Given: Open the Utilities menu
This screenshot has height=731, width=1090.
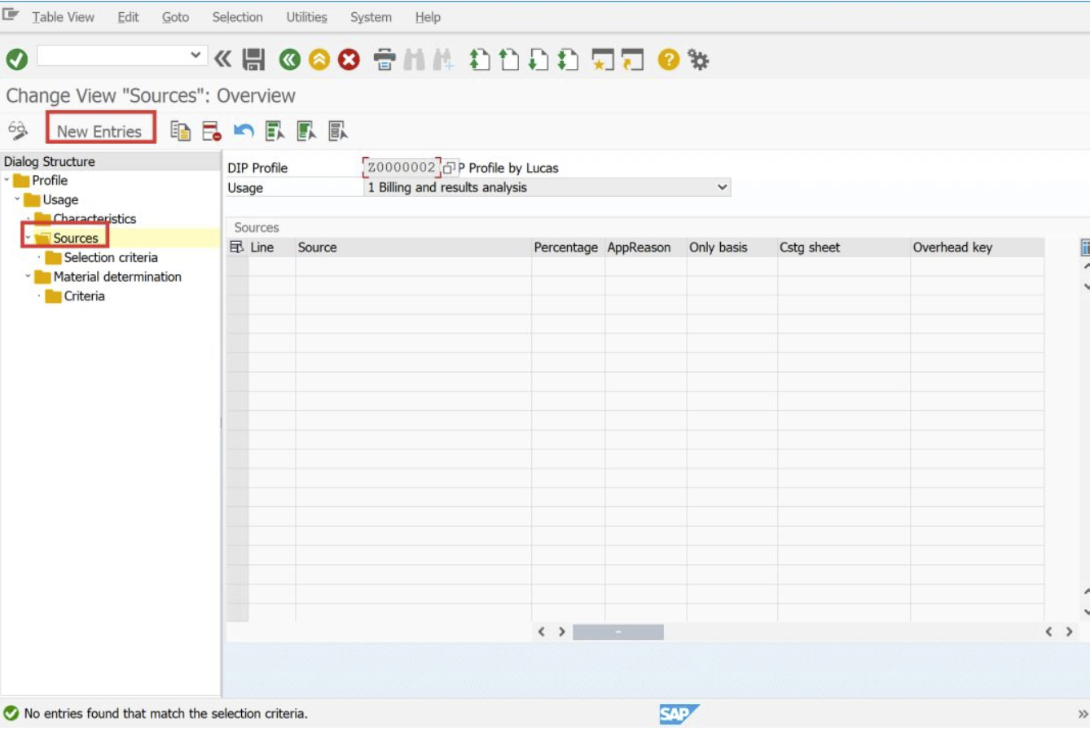Looking at the screenshot, I should tap(306, 17).
